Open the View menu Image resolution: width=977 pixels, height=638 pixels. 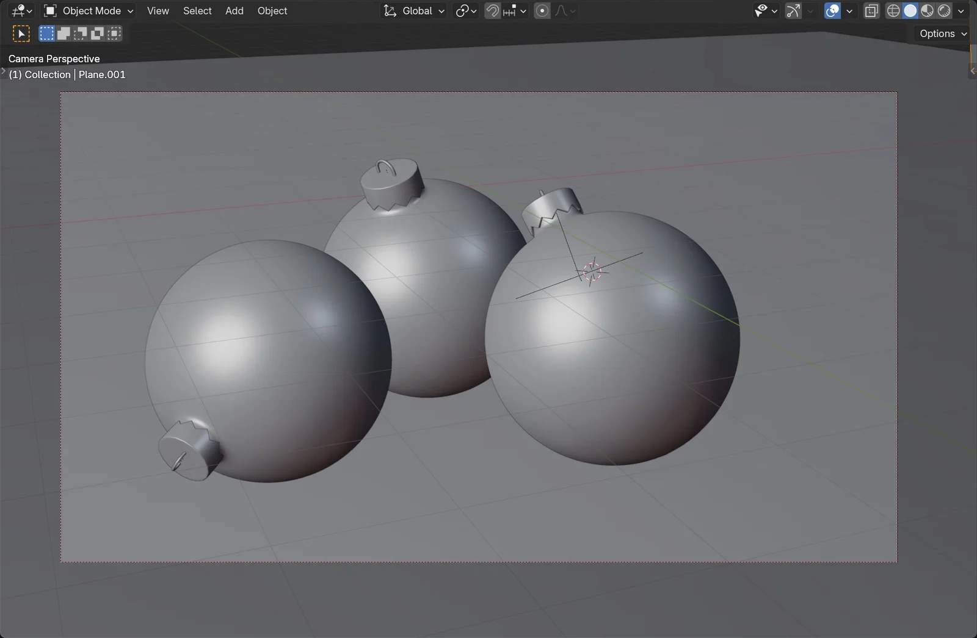[x=158, y=10]
